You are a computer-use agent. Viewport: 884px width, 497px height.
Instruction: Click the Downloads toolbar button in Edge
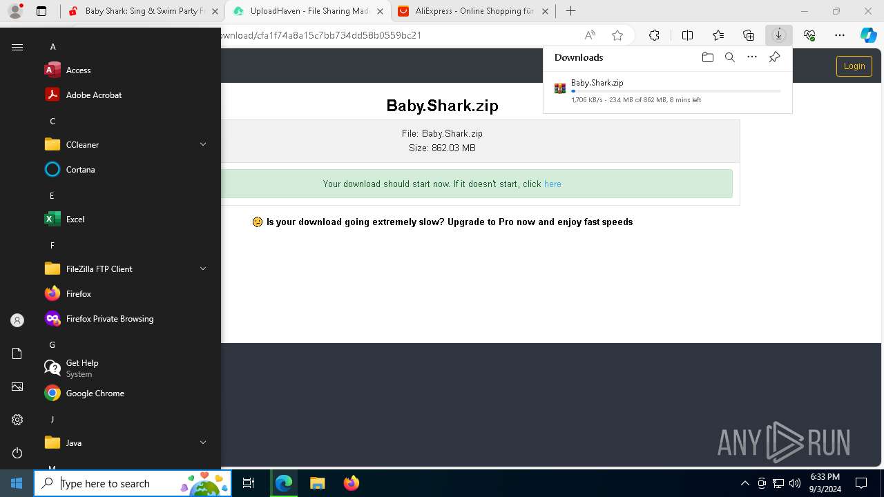(778, 35)
